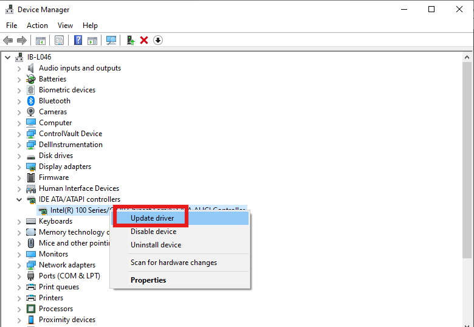Click the Cameras webcam icon
Image resolution: width=474 pixels, height=327 pixels.
tap(31, 112)
